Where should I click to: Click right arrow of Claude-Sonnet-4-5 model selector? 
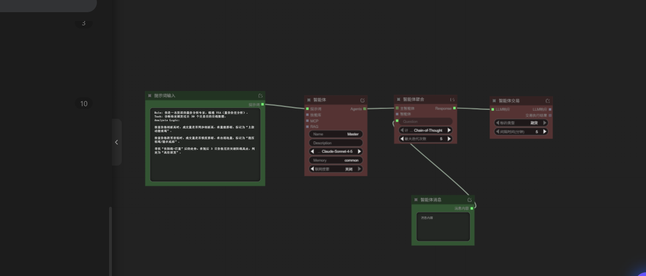pyautogui.click(x=359, y=152)
